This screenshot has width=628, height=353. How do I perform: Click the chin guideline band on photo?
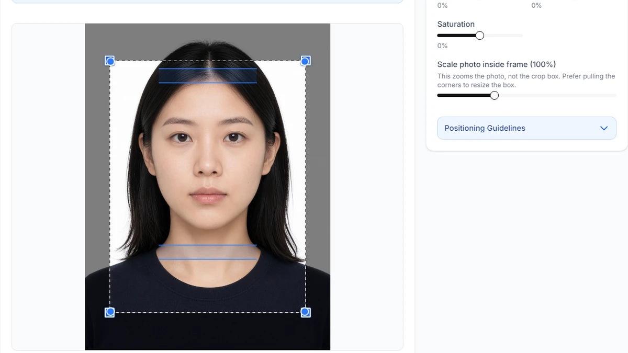208,252
